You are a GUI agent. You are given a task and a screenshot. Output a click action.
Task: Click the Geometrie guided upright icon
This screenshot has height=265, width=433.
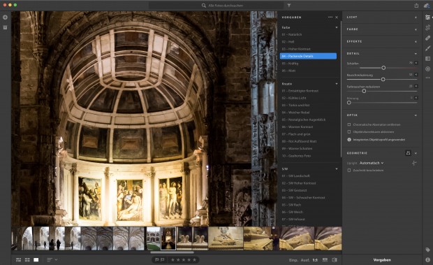pyautogui.click(x=408, y=153)
